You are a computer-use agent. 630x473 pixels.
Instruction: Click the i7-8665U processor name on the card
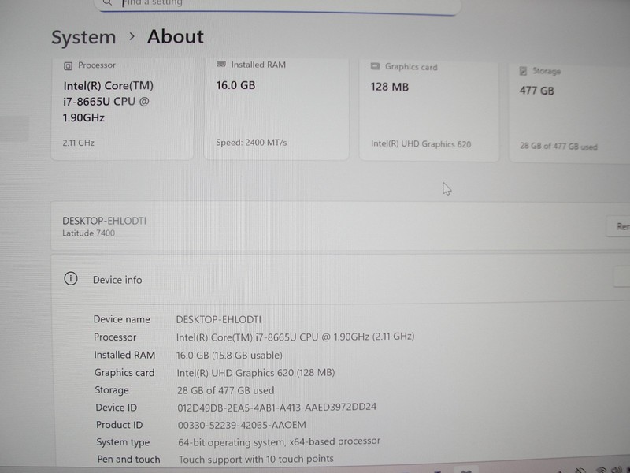pyautogui.click(x=108, y=102)
